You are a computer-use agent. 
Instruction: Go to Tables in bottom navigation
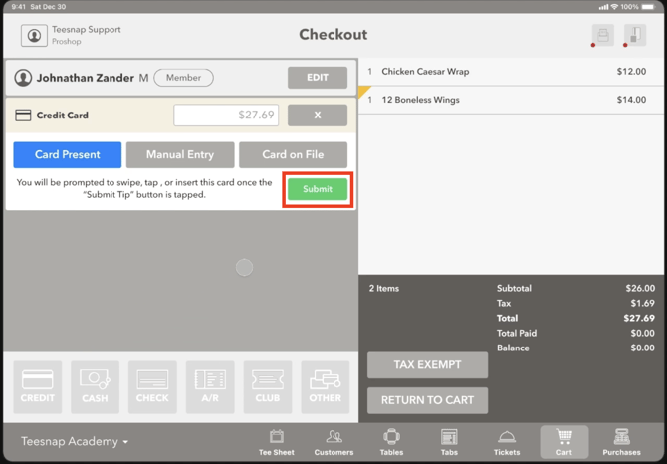click(391, 443)
